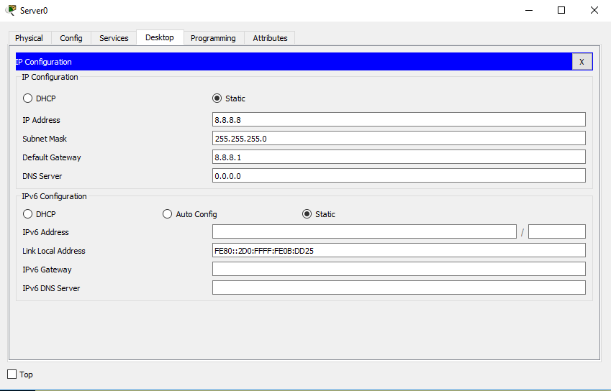Open the Attributes tab
The height and width of the screenshot is (391, 611).
[270, 38]
